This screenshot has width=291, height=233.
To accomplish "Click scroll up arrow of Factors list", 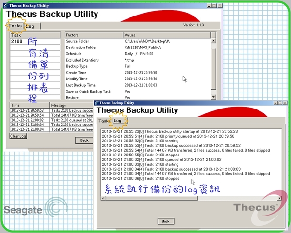I will pos(213,41).
